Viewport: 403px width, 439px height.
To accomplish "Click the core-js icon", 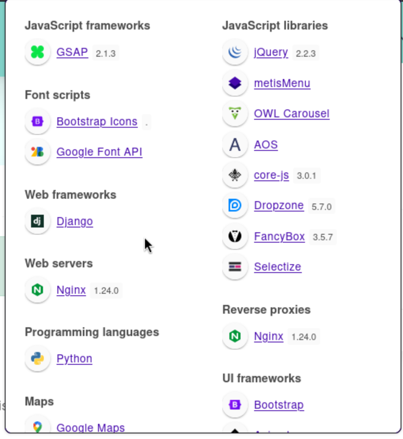I will pos(235,175).
